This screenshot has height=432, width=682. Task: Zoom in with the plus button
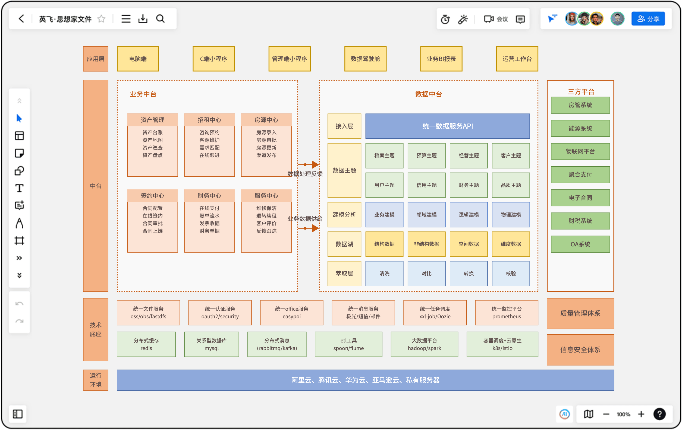click(x=641, y=414)
